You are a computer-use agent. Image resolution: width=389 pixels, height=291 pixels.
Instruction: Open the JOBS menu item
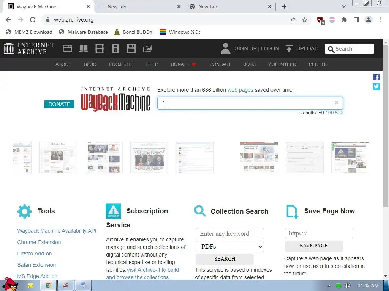click(250, 64)
